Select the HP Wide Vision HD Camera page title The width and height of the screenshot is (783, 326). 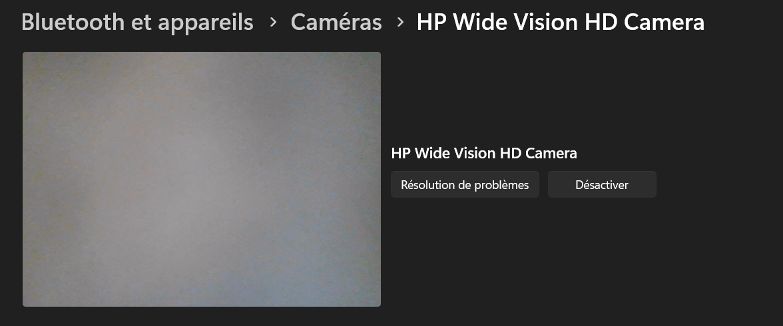coord(561,23)
